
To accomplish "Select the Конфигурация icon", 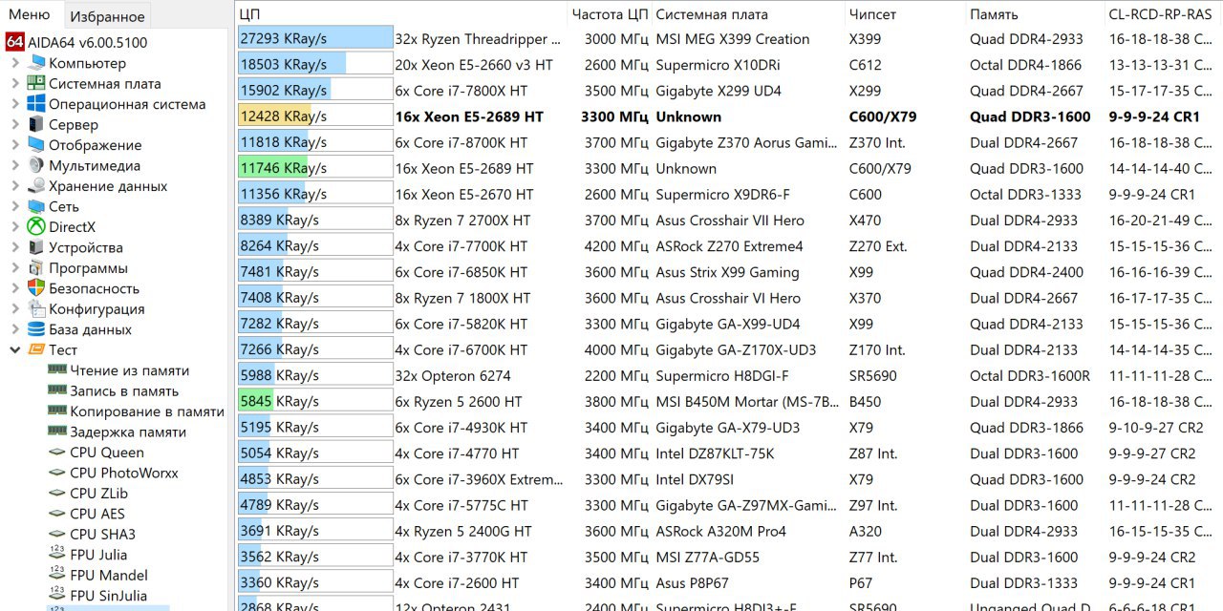I will click(36, 309).
